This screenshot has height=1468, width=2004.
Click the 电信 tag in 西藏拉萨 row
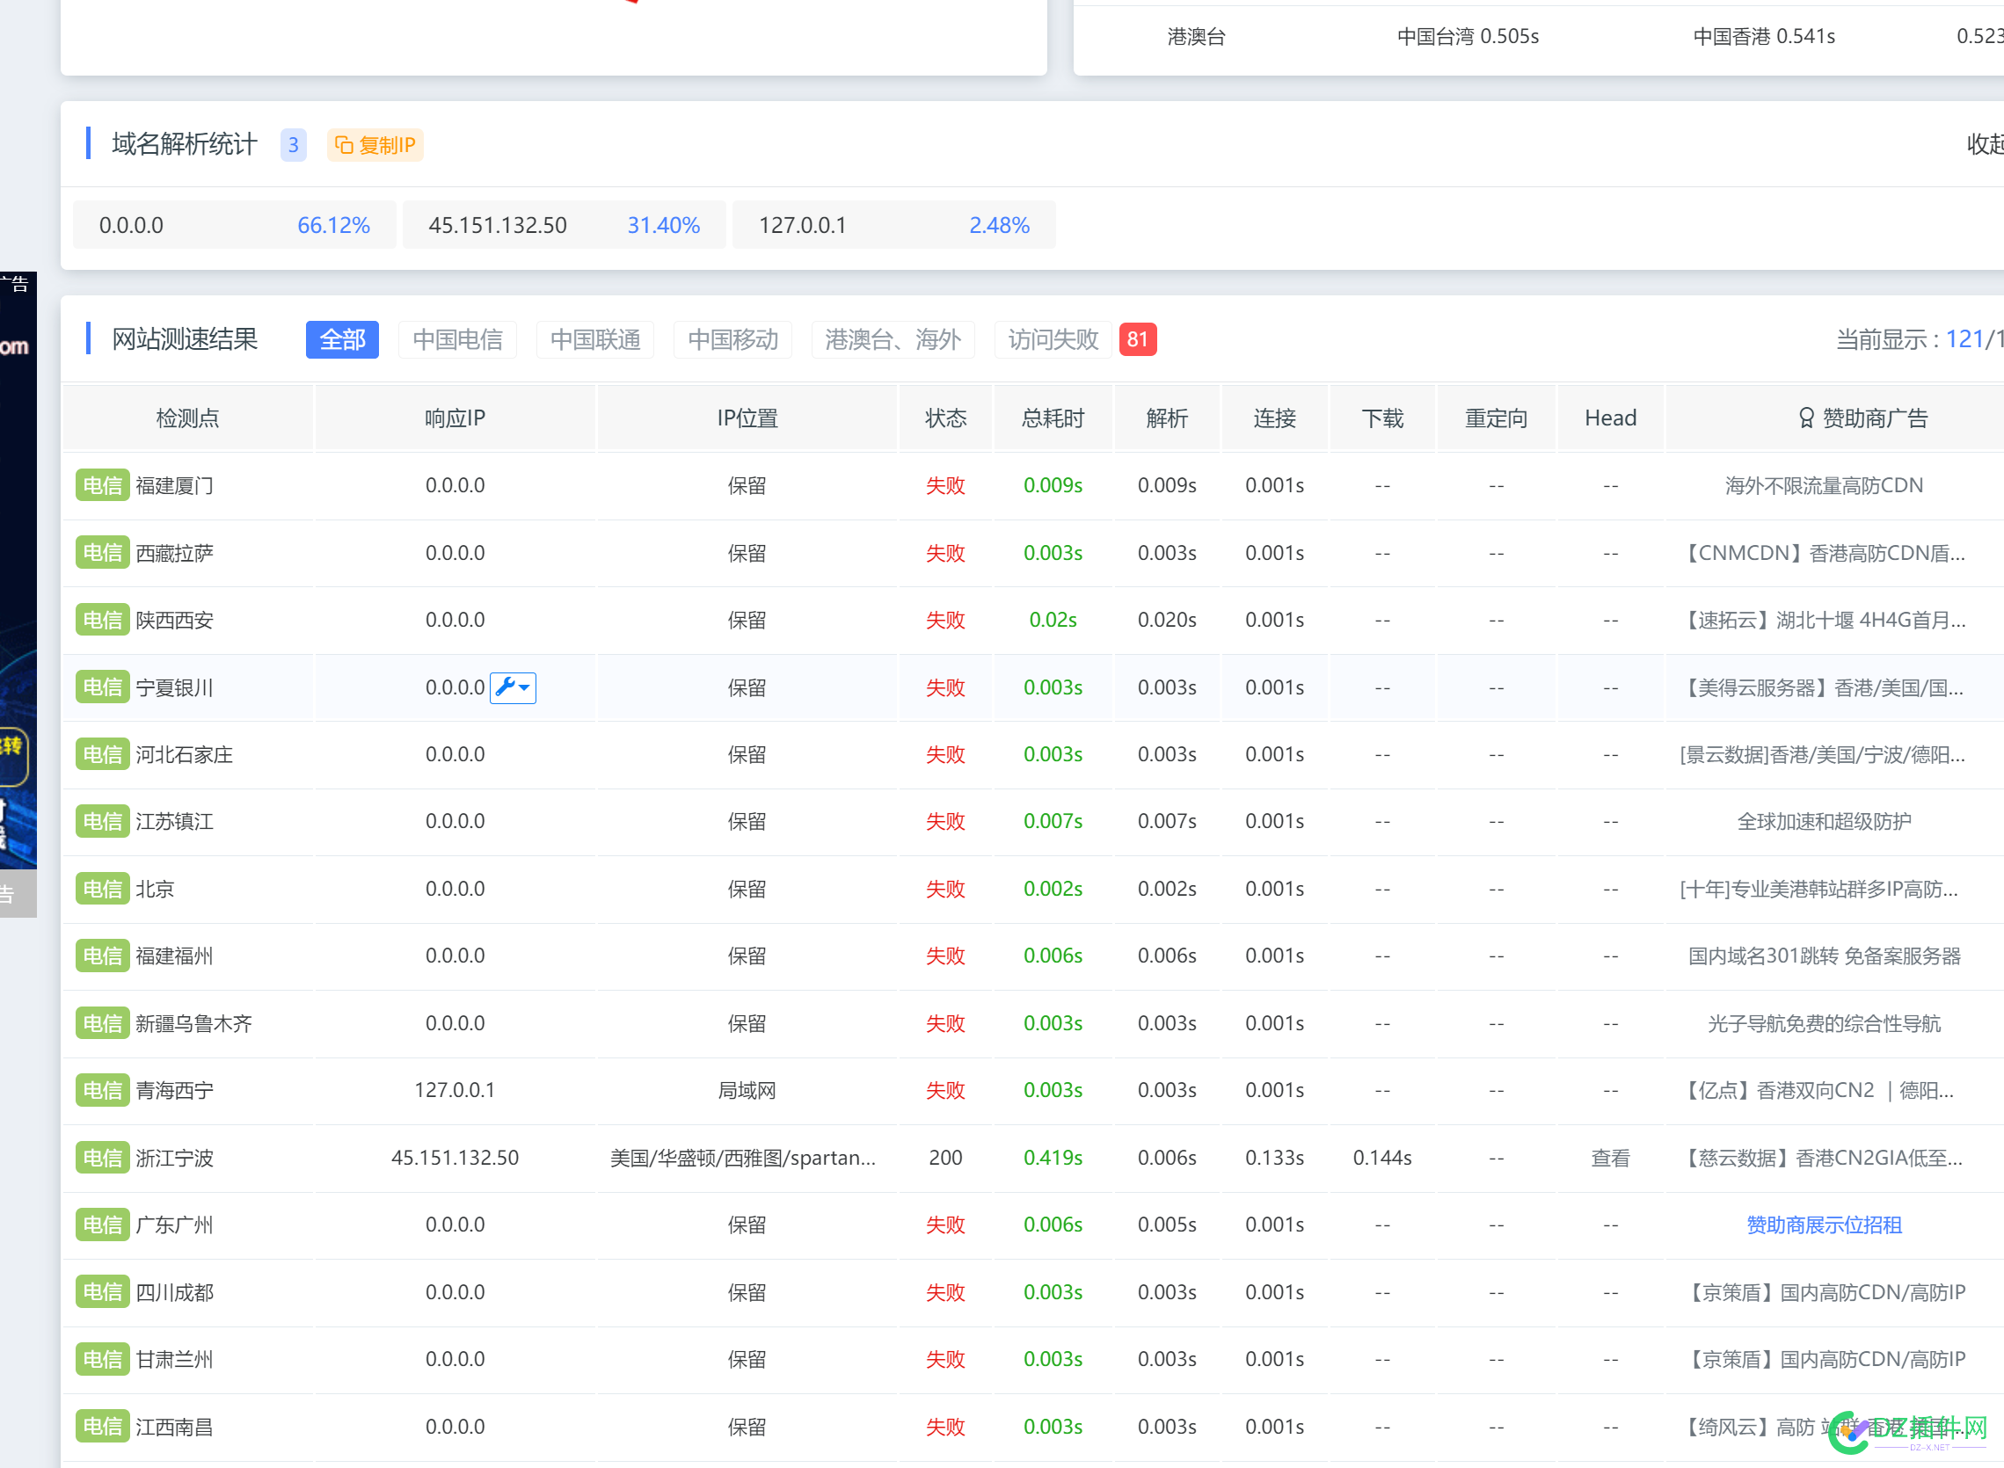pyautogui.click(x=102, y=554)
